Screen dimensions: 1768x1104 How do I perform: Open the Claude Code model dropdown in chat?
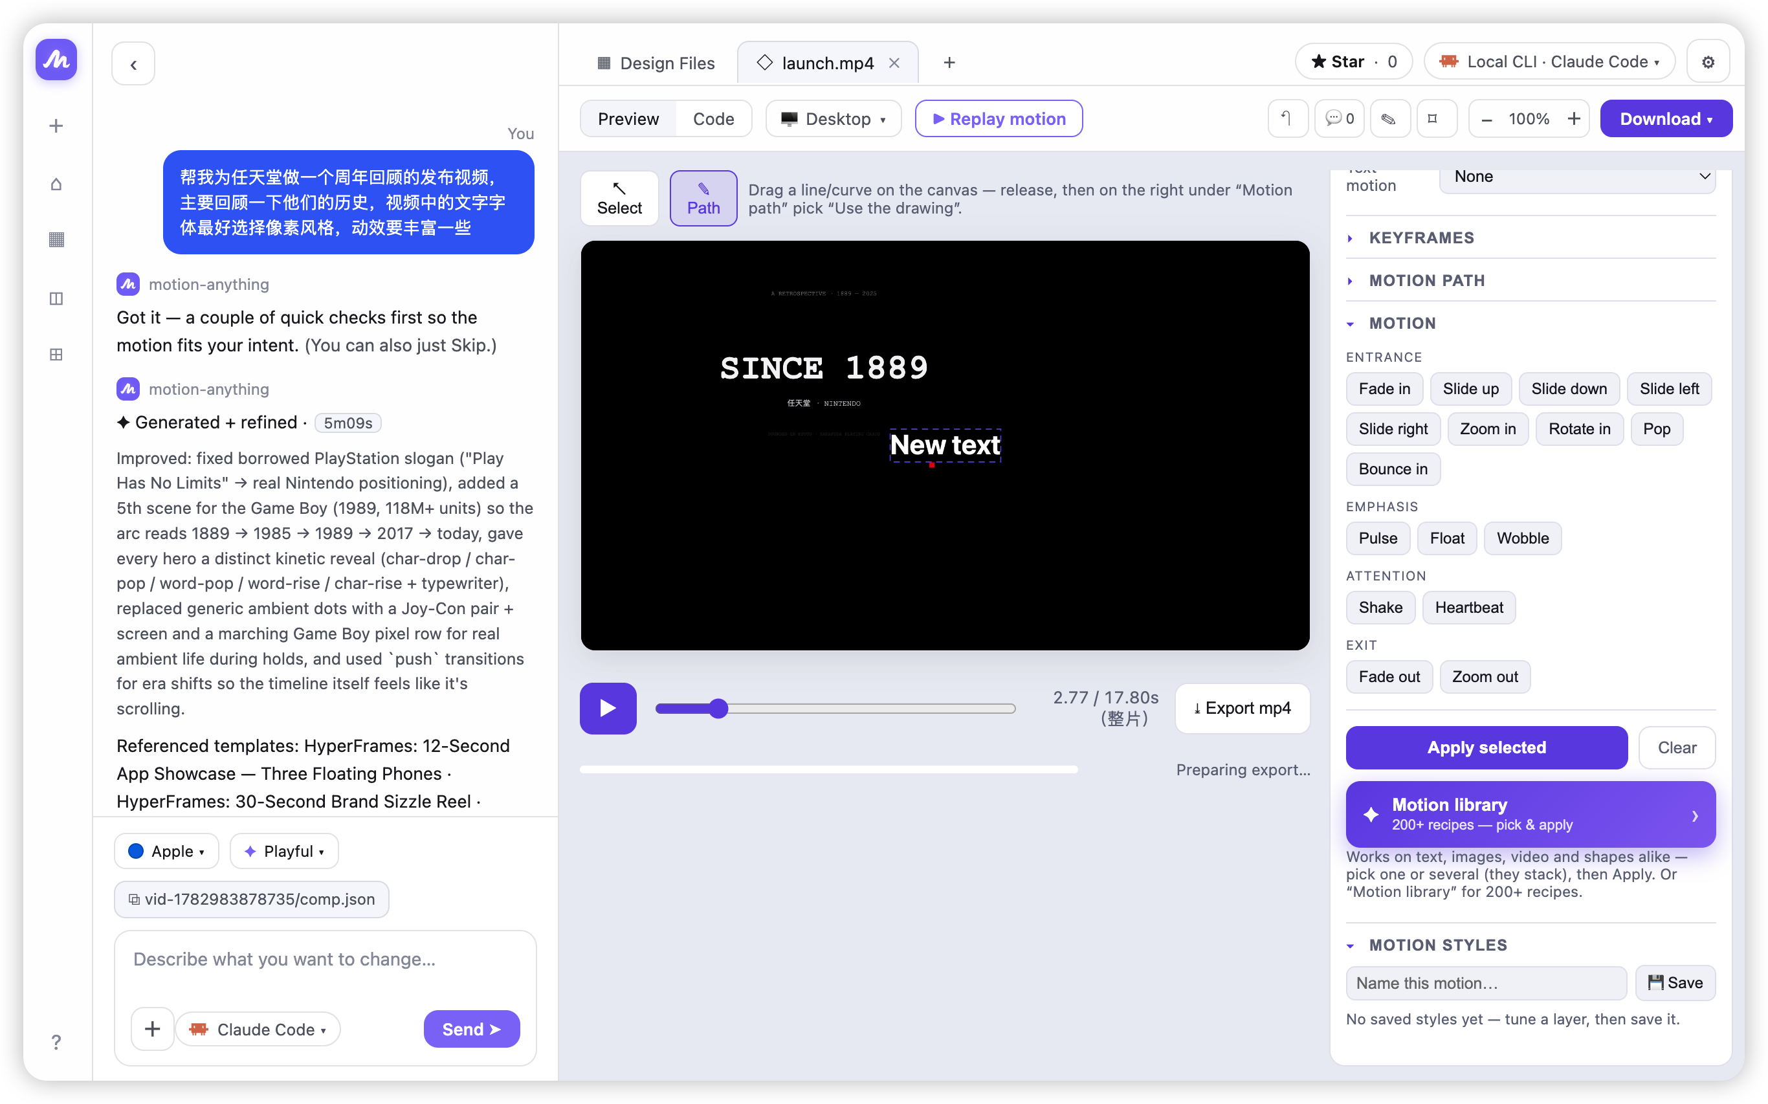point(258,1029)
